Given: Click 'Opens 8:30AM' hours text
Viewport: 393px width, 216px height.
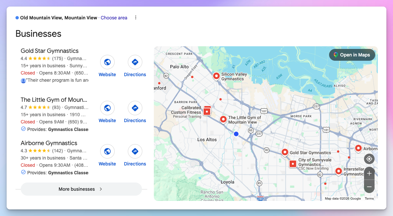Looking at the screenshot, I should [x=55, y=73].
